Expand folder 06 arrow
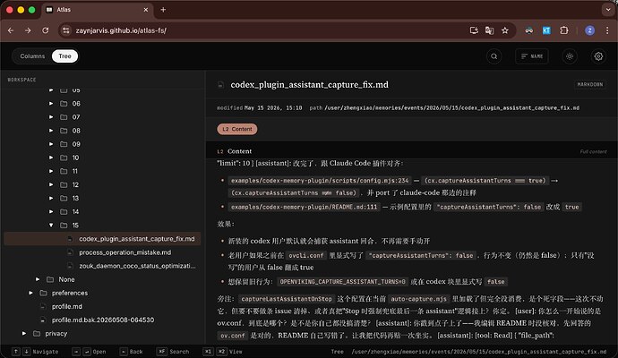The width and height of the screenshot is (618, 358). (51, 104)
